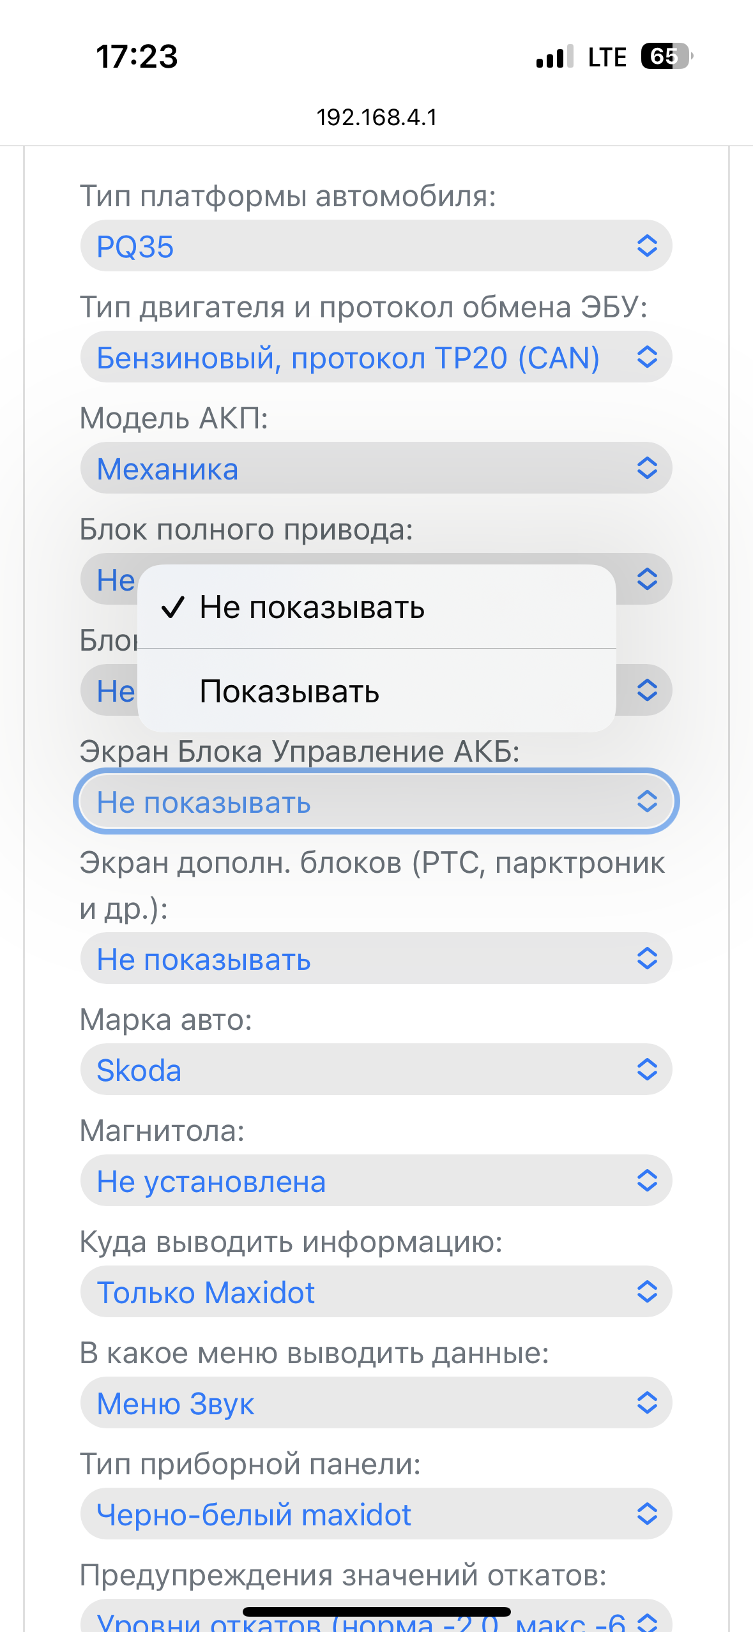The image size is (753, 1632).
Task: Tap the battery indicator showing 65
Action: click(667, 56)
